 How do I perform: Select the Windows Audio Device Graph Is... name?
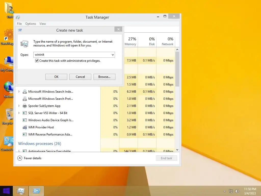pyautogui.click(x=51, y=120)
